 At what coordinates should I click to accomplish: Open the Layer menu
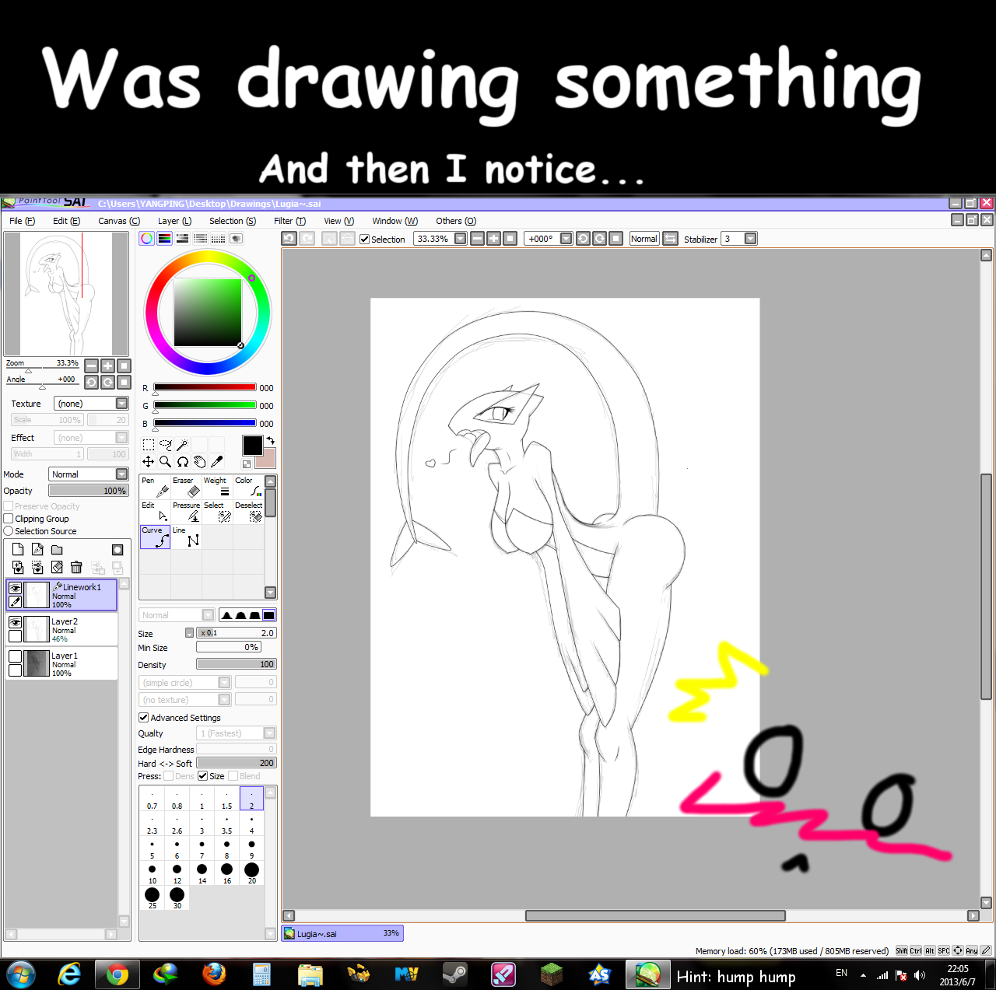(174, 221)
